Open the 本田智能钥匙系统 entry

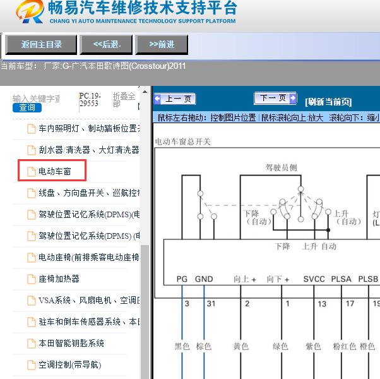pos(71,344)
